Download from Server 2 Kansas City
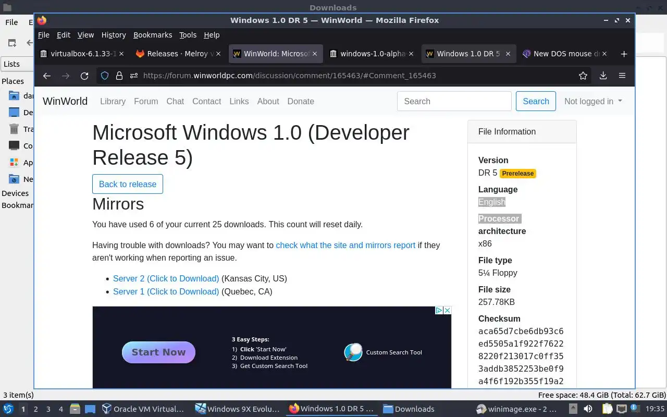The image size is (667, 417). 166,278
